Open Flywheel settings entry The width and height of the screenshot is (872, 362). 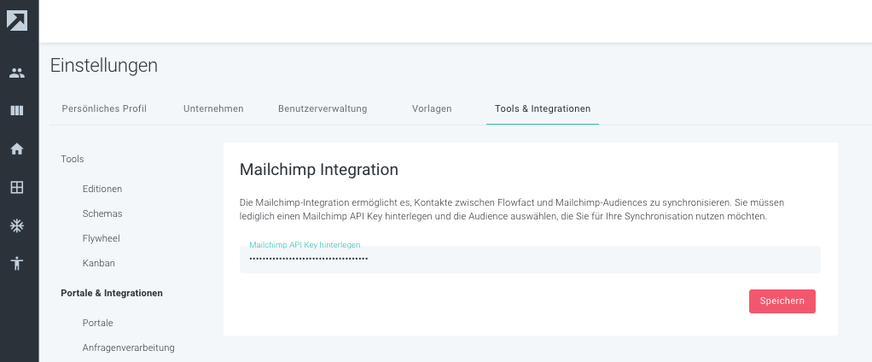click(102, 238)
